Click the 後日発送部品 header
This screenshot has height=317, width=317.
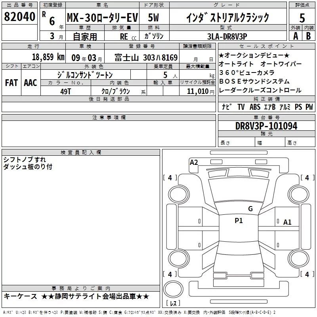point(109,99)
